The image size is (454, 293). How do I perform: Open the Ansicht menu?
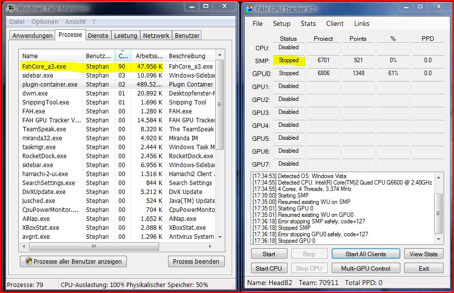tap(75, 22)
